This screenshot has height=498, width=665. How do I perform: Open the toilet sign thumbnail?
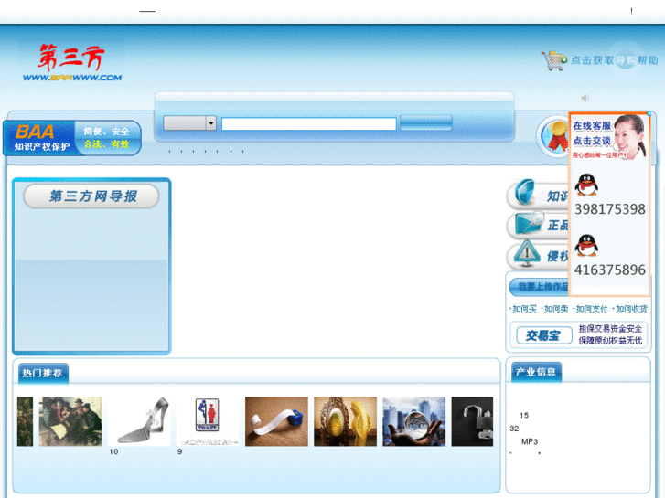(208, 421)
